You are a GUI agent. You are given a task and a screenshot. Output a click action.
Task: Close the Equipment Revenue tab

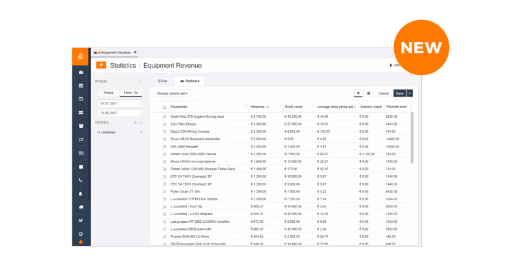tap(135, 52)
